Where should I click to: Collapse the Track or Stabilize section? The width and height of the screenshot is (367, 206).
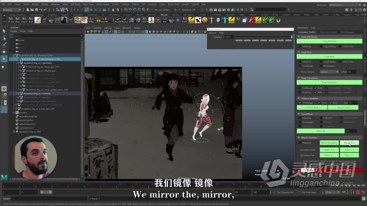[299, 98]
